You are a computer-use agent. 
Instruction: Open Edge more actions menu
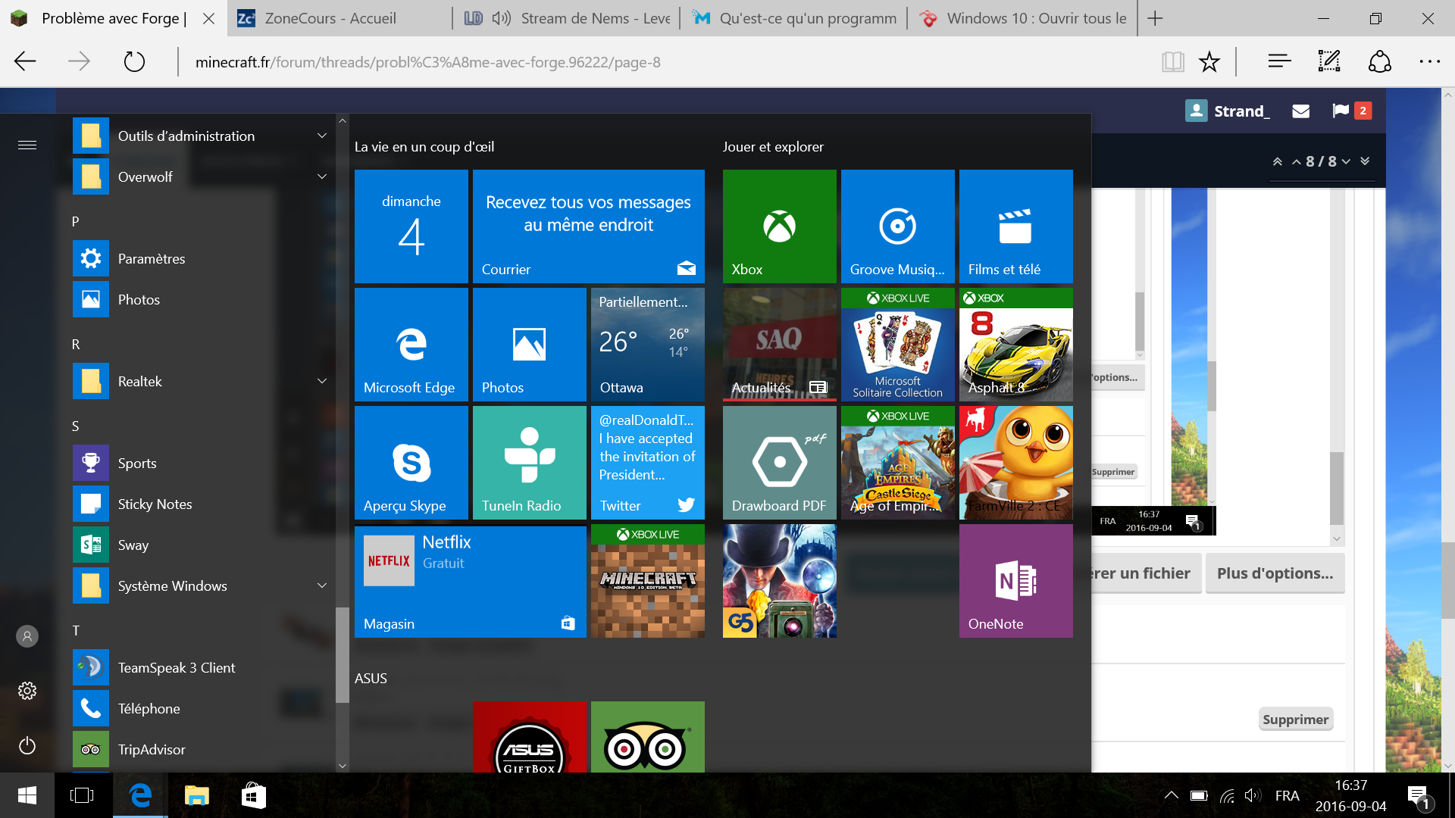[x=1429, y=61]
